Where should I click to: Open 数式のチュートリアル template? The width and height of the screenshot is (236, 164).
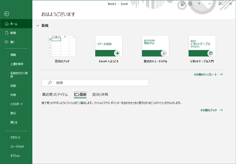click(x=155, y=46)
